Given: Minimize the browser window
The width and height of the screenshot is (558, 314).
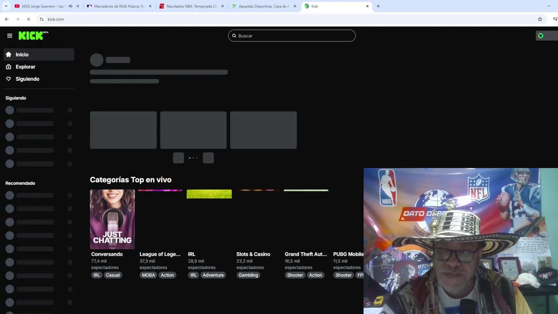Looking at the screenshot, I should pyautogui.click(x=548, y=6).
